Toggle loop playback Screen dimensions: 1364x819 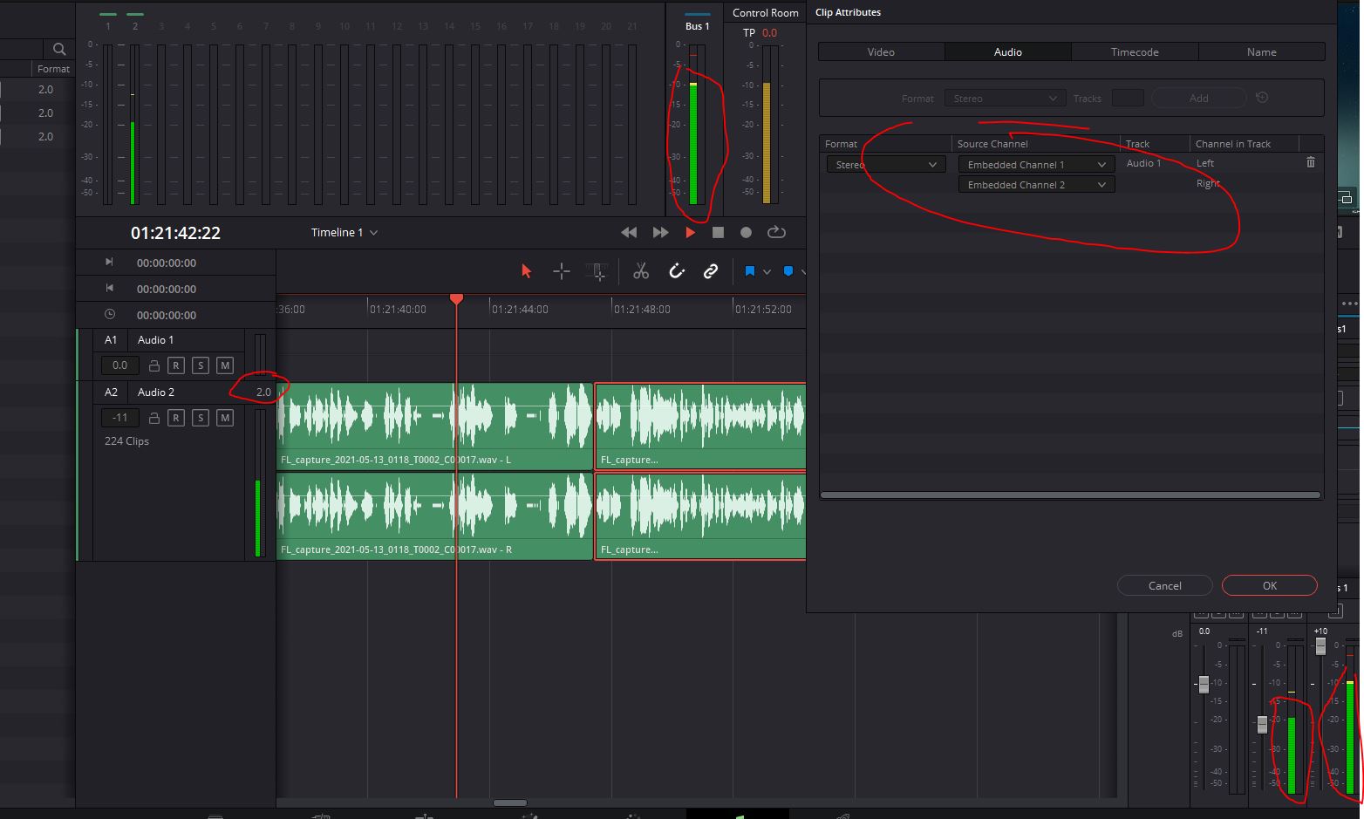776,232
